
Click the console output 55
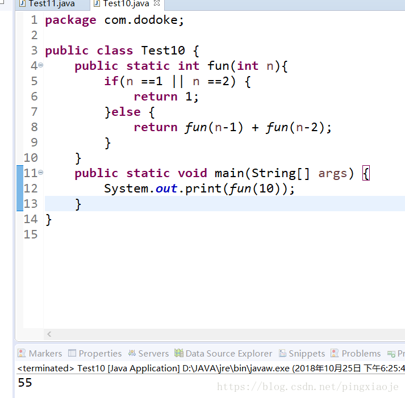25,383
